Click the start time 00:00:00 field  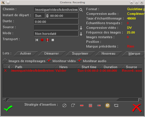pyautogui.click(x=64, y=16)
